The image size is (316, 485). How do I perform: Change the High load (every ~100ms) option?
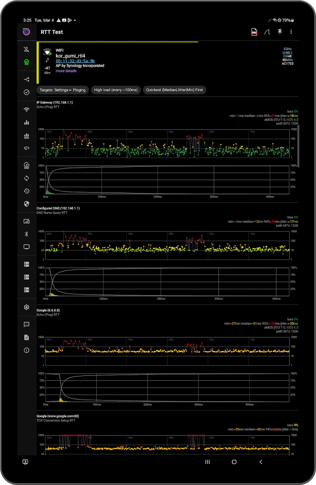pyautogui.click(x=116, y=90)
